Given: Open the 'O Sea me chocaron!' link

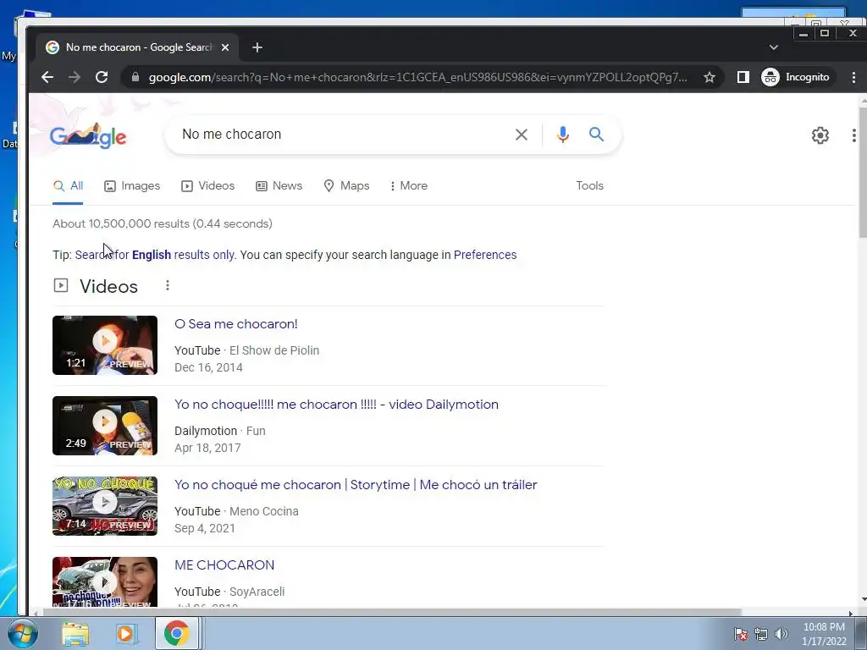Looking at the screenshot, I should coord(236,324).
